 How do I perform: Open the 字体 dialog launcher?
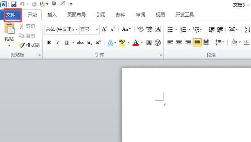[x=160, y=55]
